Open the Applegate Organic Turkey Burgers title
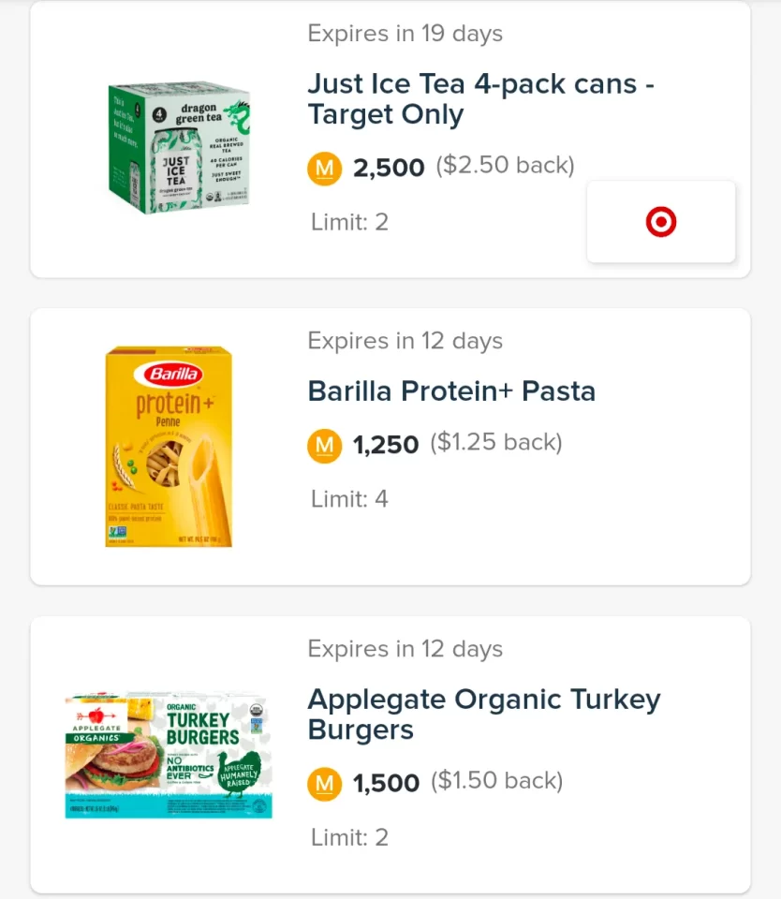The width and height of the screenshot is (781, 899). pos(484,715)
